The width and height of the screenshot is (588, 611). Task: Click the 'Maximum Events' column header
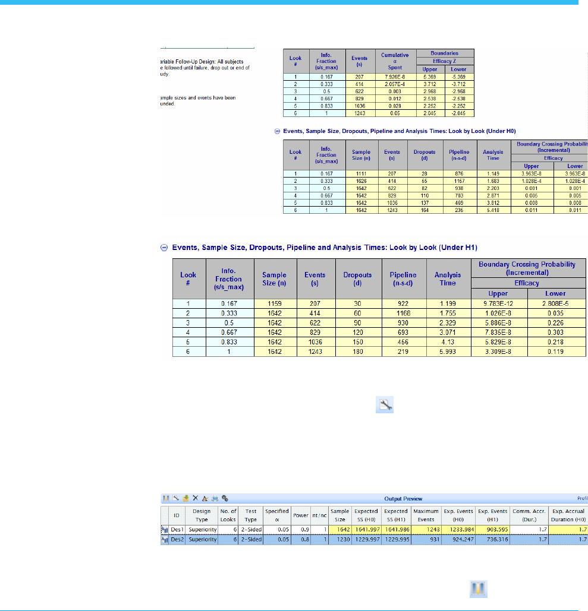pyautogui.click(x=426, y=515)
